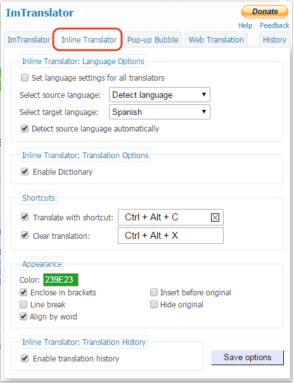Image resolution: width=294 pixels, height=383 pixels.
Task: Go to the History tab
Action: pos(274,40)
